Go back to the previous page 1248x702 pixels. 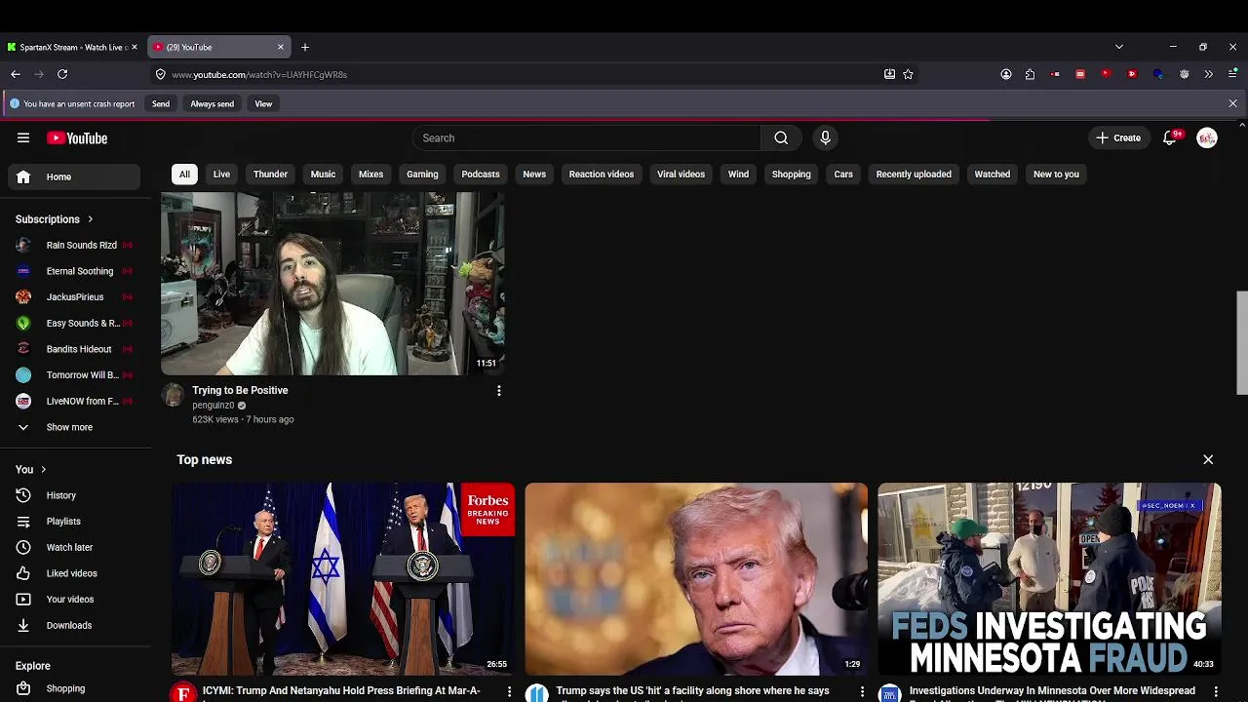[16, 74]
